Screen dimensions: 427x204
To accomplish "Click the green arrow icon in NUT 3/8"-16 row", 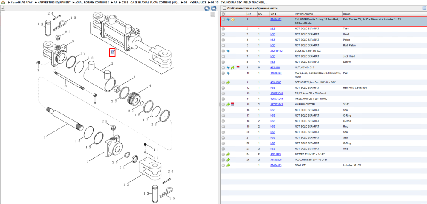I will click(x=233, y=67).
